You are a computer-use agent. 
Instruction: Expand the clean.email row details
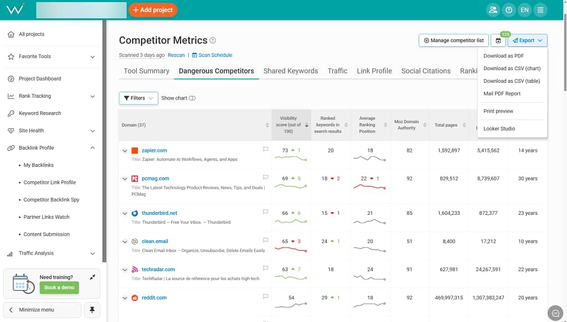tap(125, 241)
